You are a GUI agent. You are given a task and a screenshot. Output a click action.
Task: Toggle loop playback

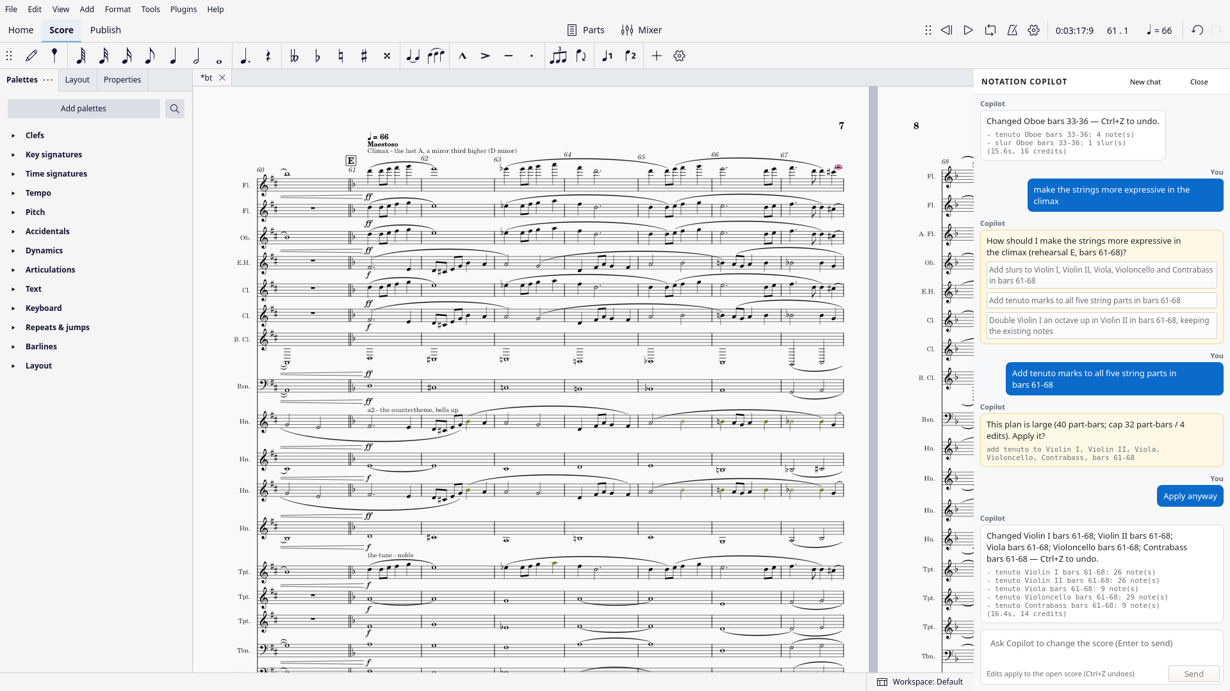pos(990,30)
